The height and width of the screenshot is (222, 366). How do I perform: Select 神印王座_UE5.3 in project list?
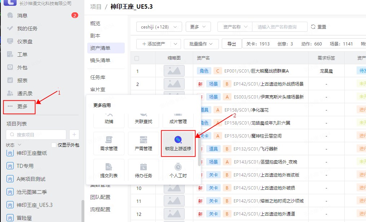click(x=35, y=205)
